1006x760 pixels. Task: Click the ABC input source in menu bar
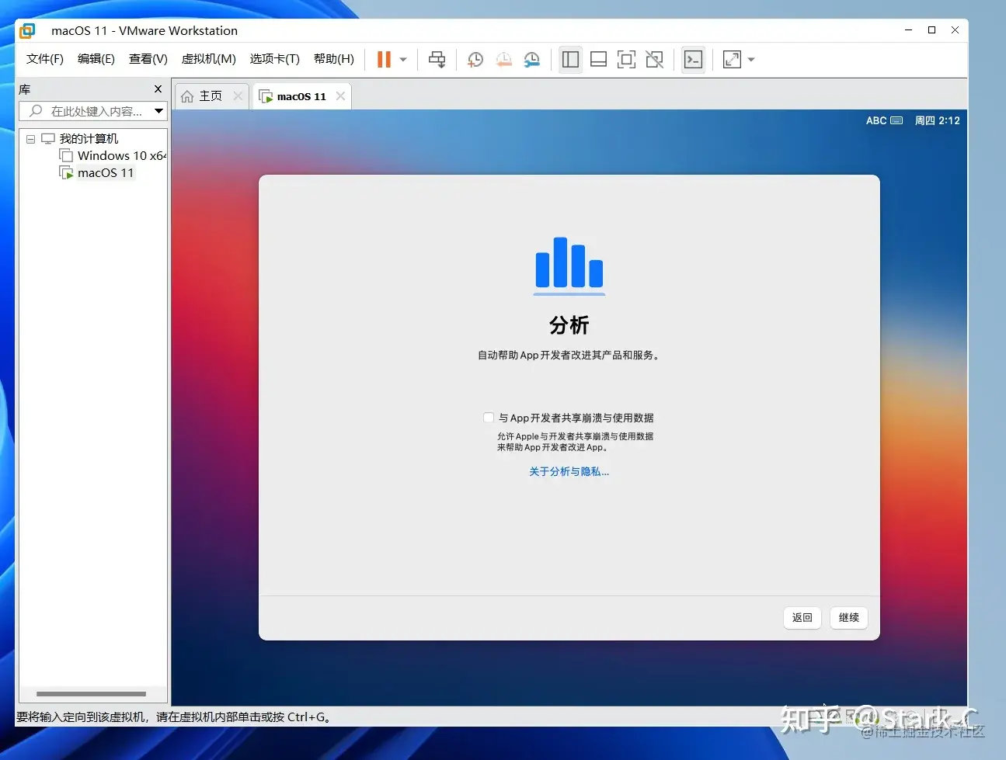[884, 120]
